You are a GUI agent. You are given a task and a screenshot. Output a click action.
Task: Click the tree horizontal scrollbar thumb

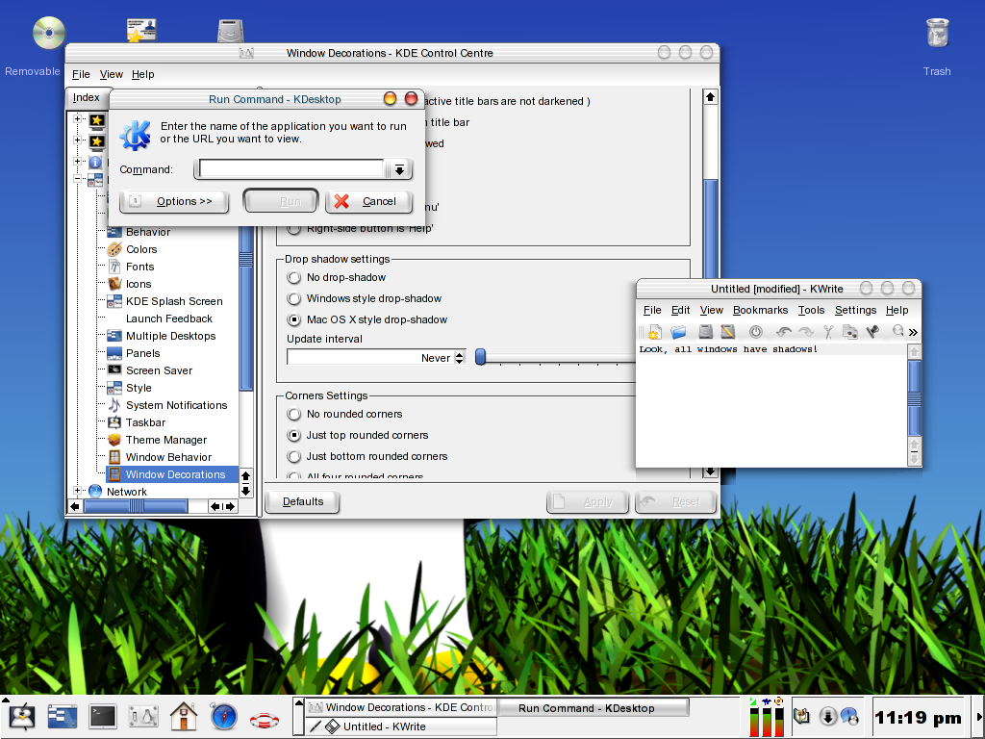(x=136, y=506)
